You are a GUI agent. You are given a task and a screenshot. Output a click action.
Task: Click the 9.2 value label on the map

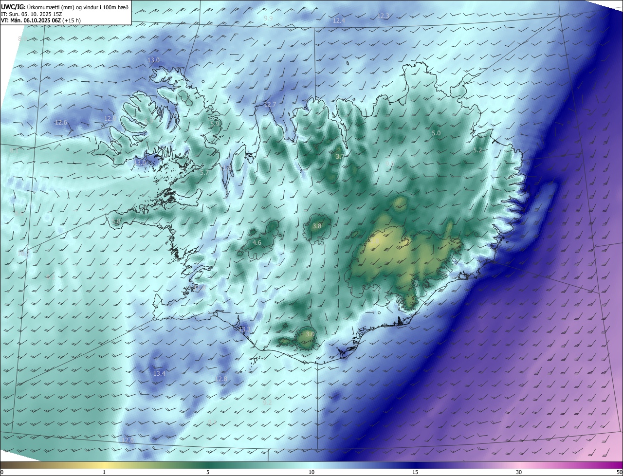(267, 403)
